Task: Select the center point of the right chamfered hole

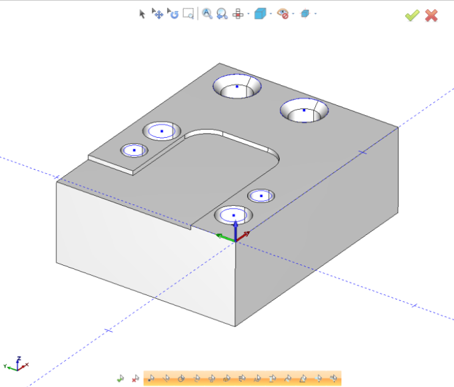Action: coord(304,110)
